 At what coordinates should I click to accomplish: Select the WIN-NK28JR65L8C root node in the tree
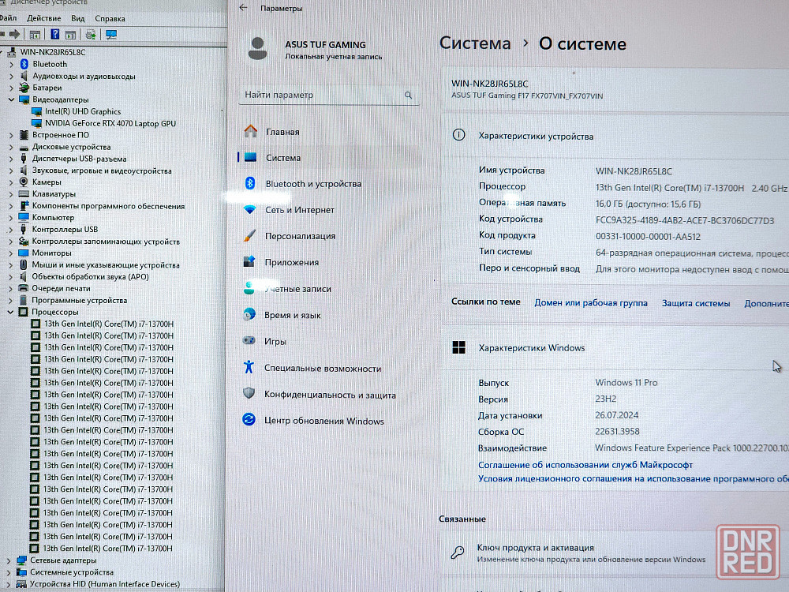[53, 52]
